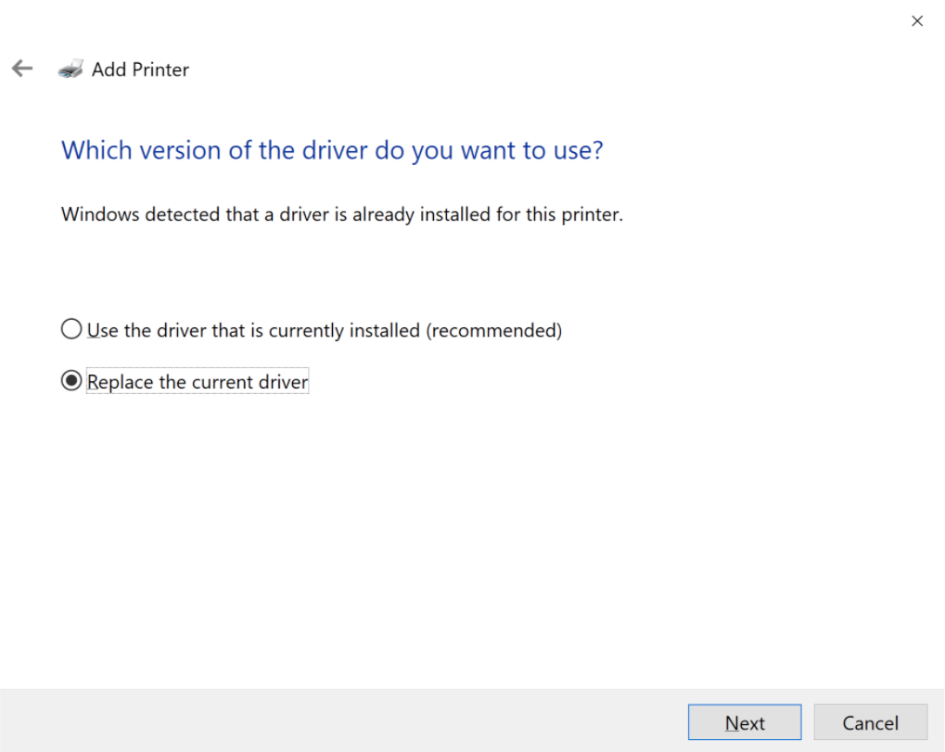
Task: Click the 'Use the driver that is currently installed' label
Action: [x=325, y=330]
